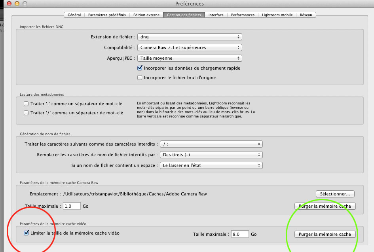Open the Performances tab
This screenshot has height=252, width=374.
click(x=243, y=15)
